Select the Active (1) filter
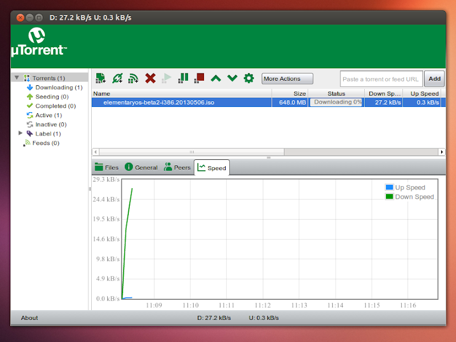Screen dimensions: 456x342 (x=48, y=116)
